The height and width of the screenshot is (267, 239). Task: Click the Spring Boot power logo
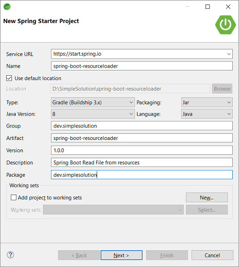point(226,25)
